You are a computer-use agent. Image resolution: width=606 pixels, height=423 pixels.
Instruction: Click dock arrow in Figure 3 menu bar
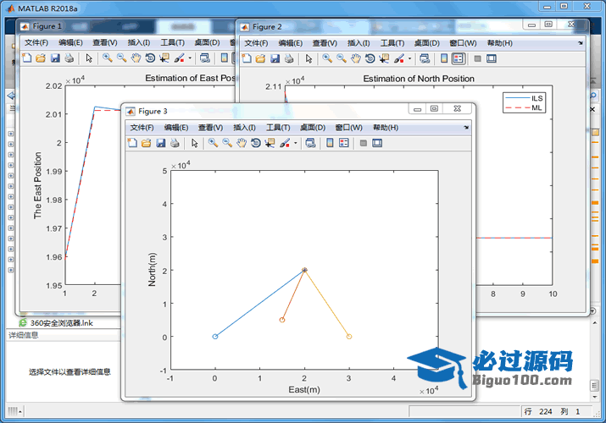(466, 127)
